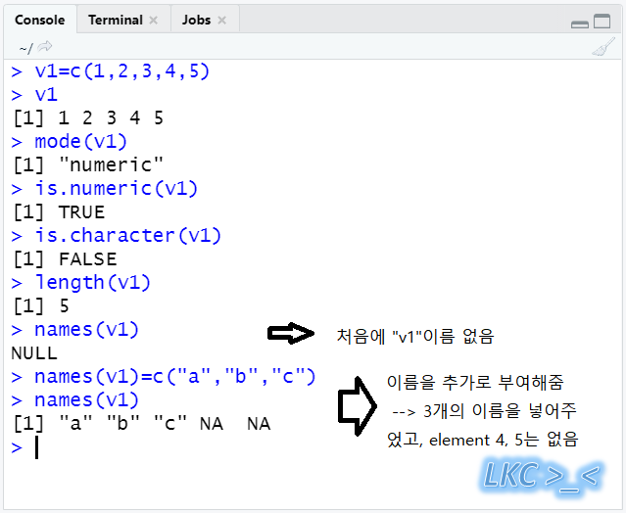Viewport: 626px width, 513px height.
Task: Click the NULL output line
Action: [x=34, y=353]
